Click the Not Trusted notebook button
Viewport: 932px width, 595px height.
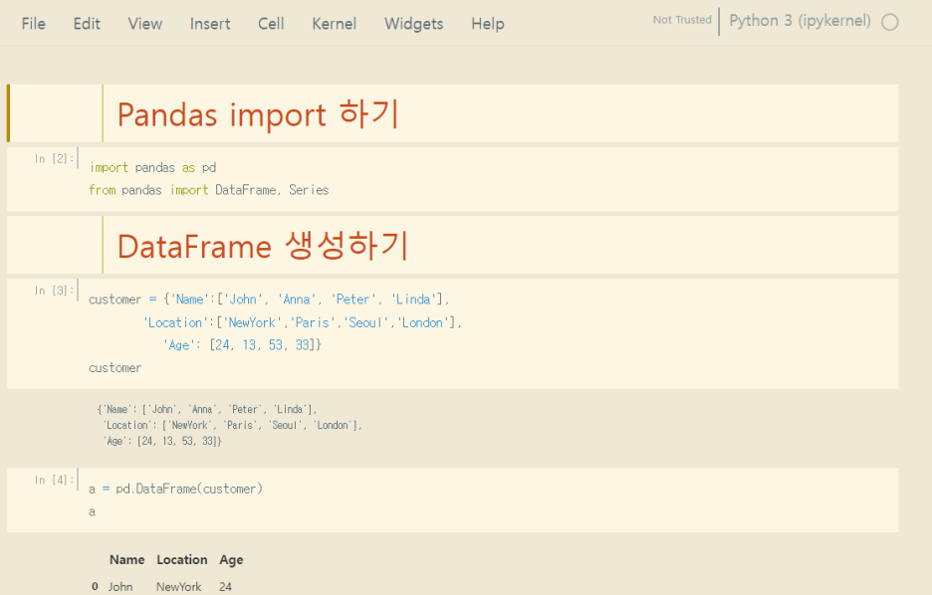(x=682, y=20)
